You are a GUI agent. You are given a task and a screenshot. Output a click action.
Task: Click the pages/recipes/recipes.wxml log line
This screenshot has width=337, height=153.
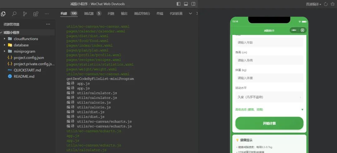(94, 60)
